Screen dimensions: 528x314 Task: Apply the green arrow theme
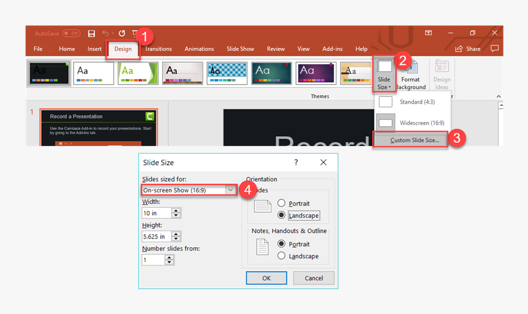pos(138,73)
